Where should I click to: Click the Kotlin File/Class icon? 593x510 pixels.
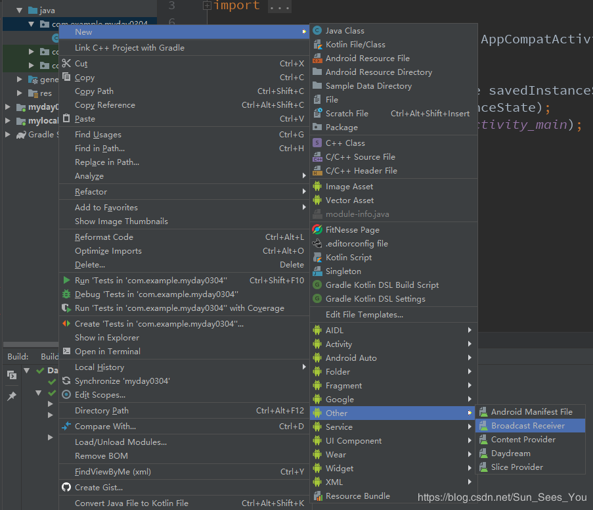point(317,44)
